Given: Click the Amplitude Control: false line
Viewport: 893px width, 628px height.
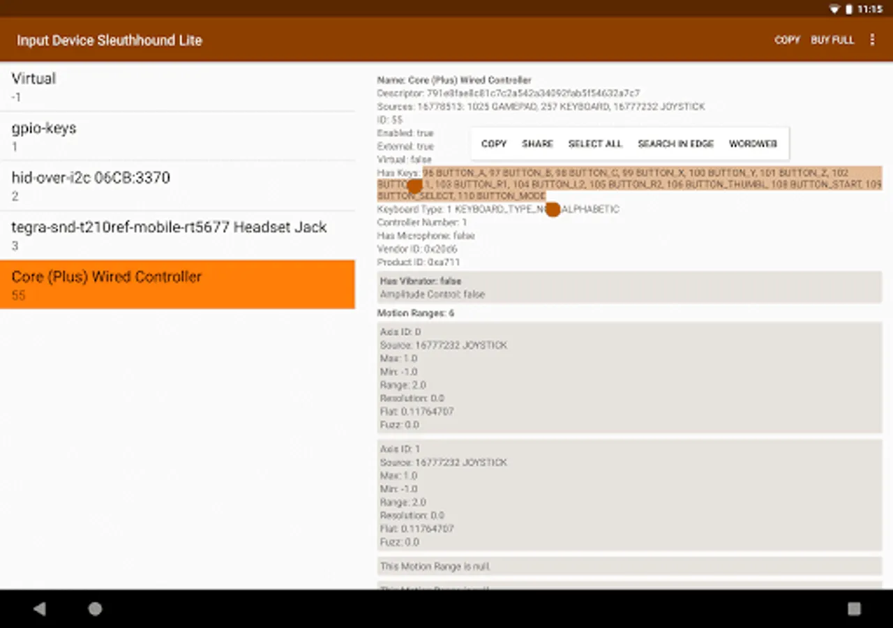Looking at the screenshot, I should click(433, 294).
